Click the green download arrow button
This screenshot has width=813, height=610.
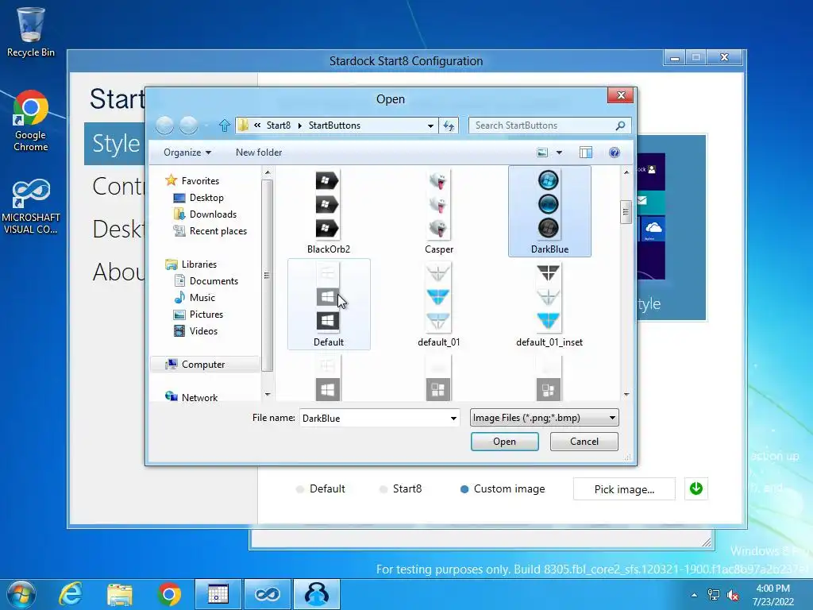[695, 488]
